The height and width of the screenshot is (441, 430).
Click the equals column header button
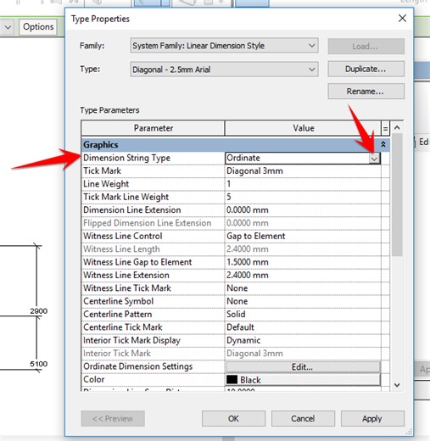tap(385, 129)
